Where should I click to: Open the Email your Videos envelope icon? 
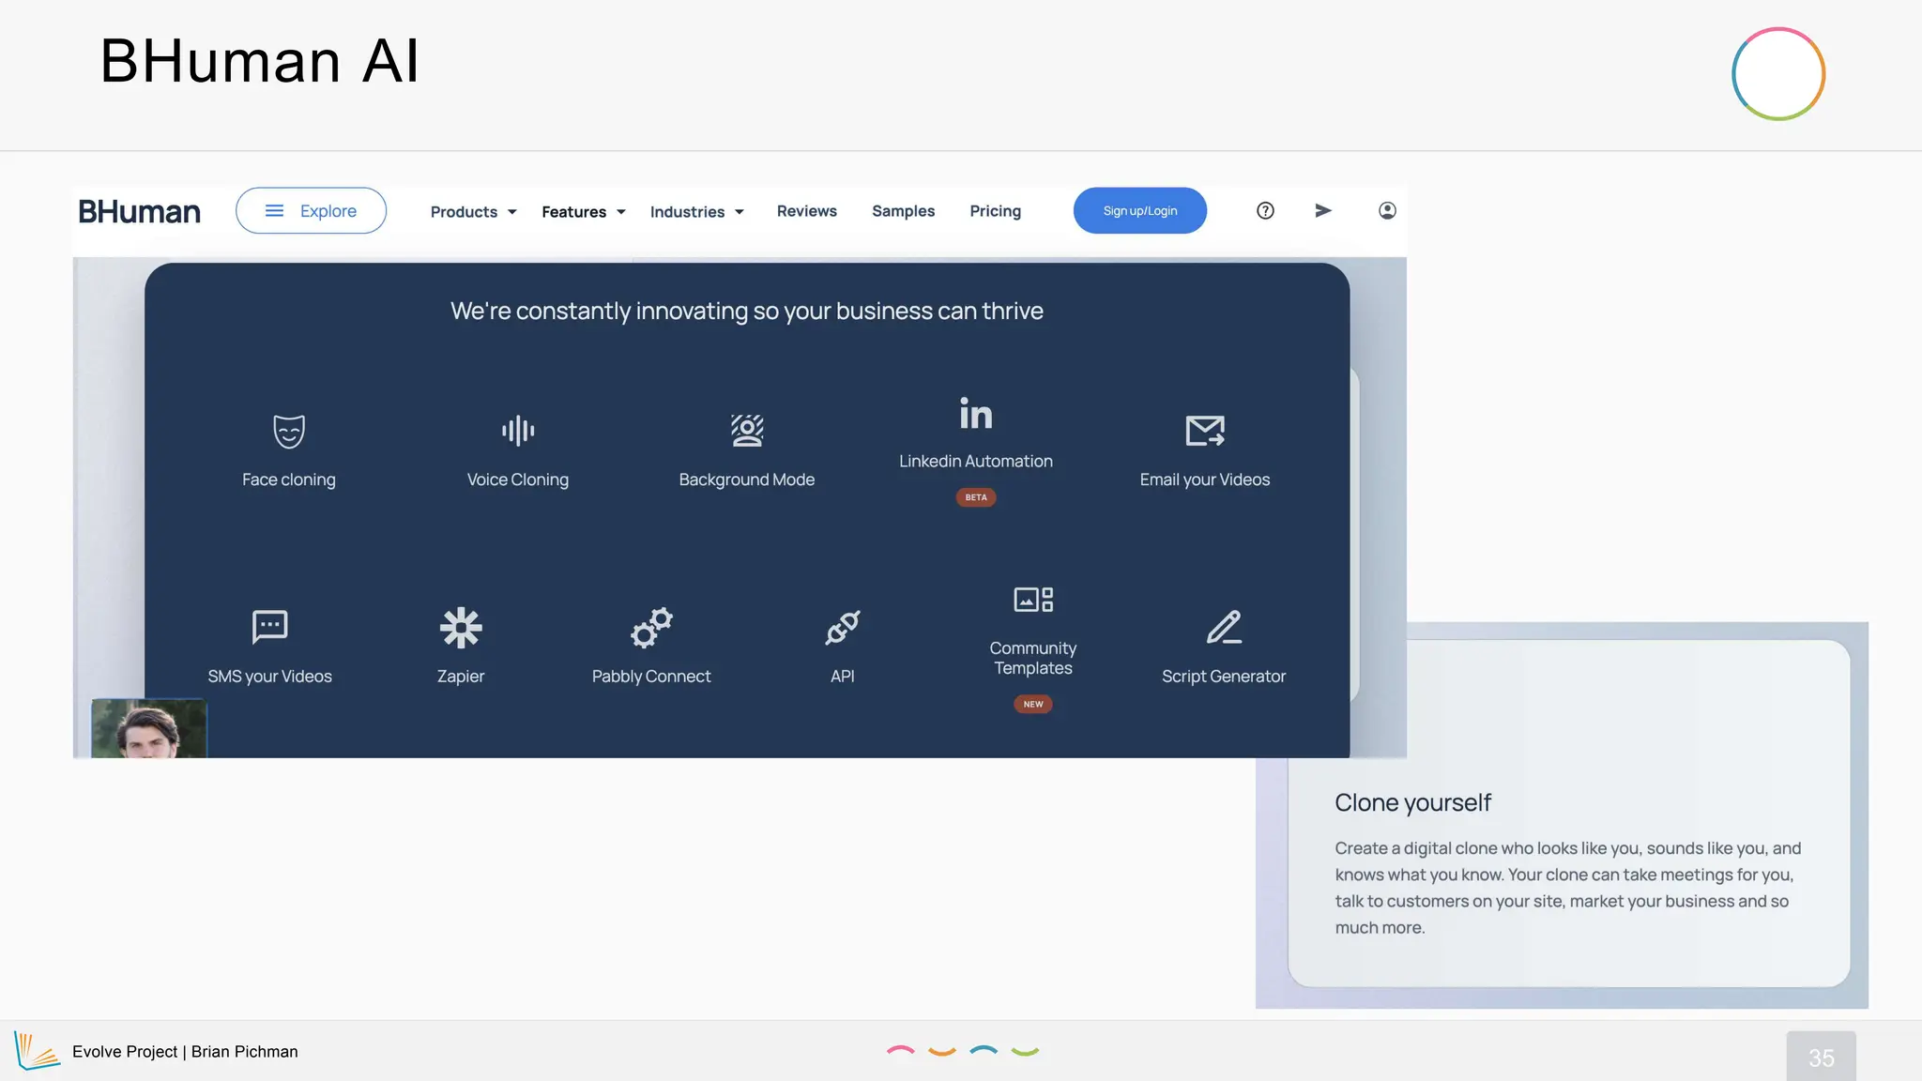click(1205, 431)
